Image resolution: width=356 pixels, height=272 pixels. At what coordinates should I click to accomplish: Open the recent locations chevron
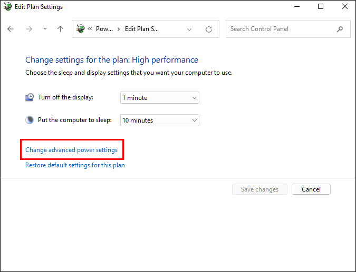pyautogui.click(x=45, y=29)
